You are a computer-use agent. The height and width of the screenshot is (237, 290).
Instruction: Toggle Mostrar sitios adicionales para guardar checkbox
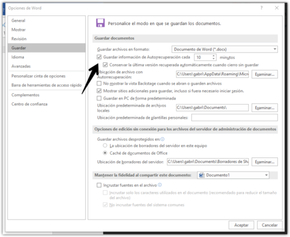tap(99, 91)
